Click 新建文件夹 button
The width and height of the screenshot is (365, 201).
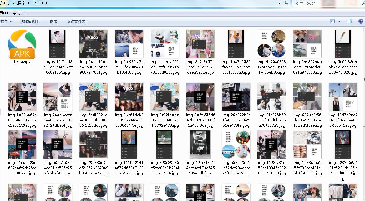tap(76, 21)
